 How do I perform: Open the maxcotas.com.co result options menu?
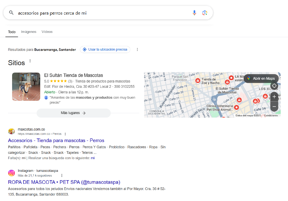(65, 134)
